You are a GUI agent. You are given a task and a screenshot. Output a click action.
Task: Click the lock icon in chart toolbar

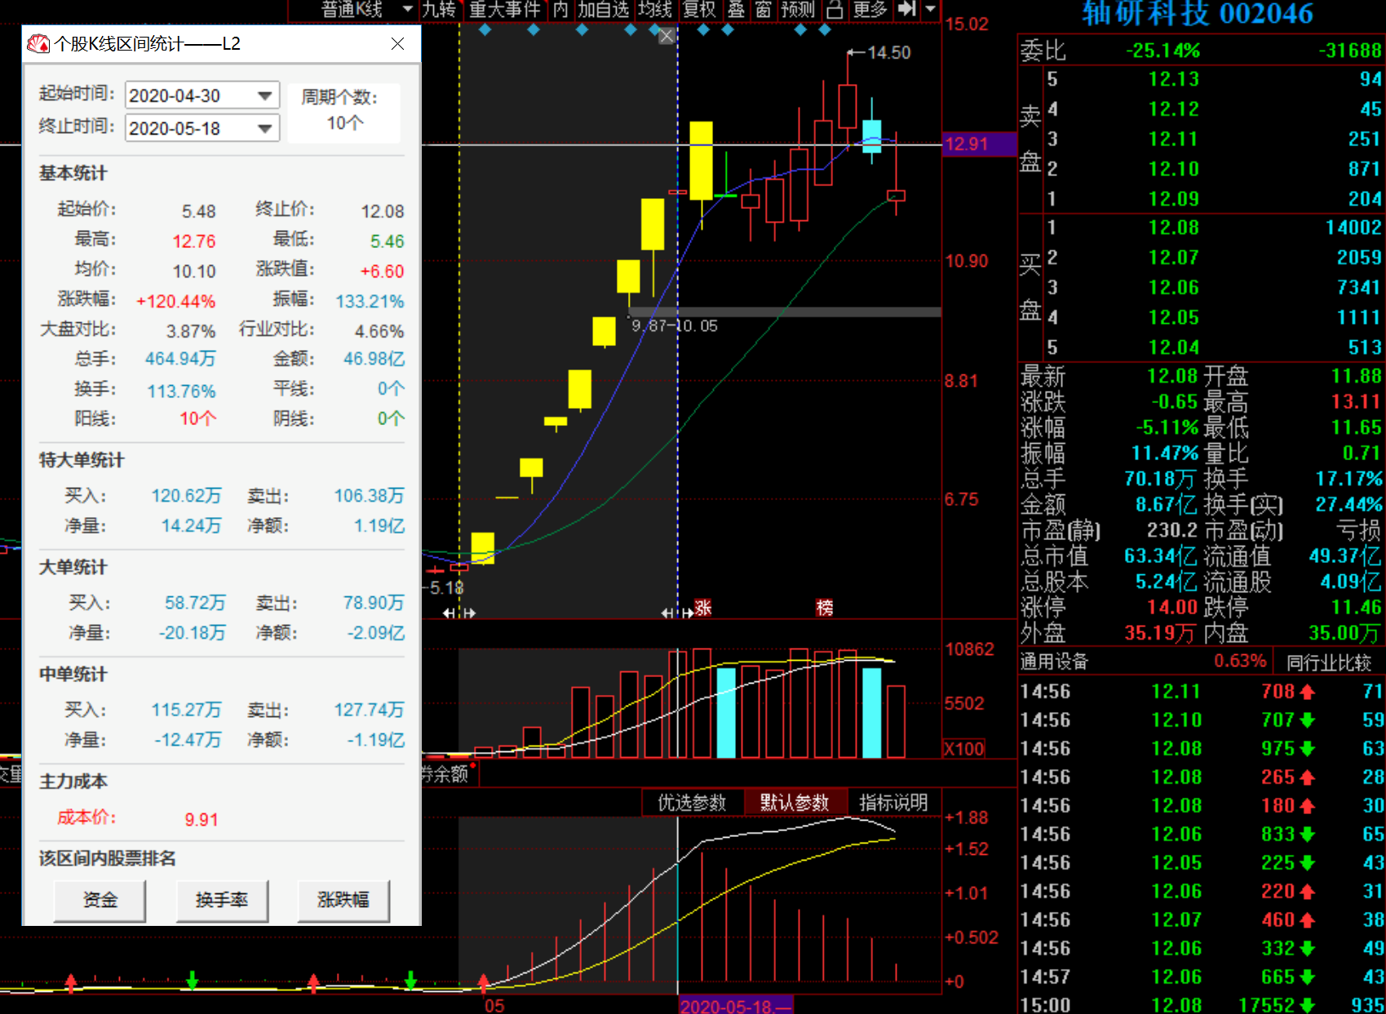pos(835,10)
